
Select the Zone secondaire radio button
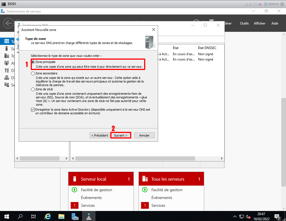coord(33,73)
